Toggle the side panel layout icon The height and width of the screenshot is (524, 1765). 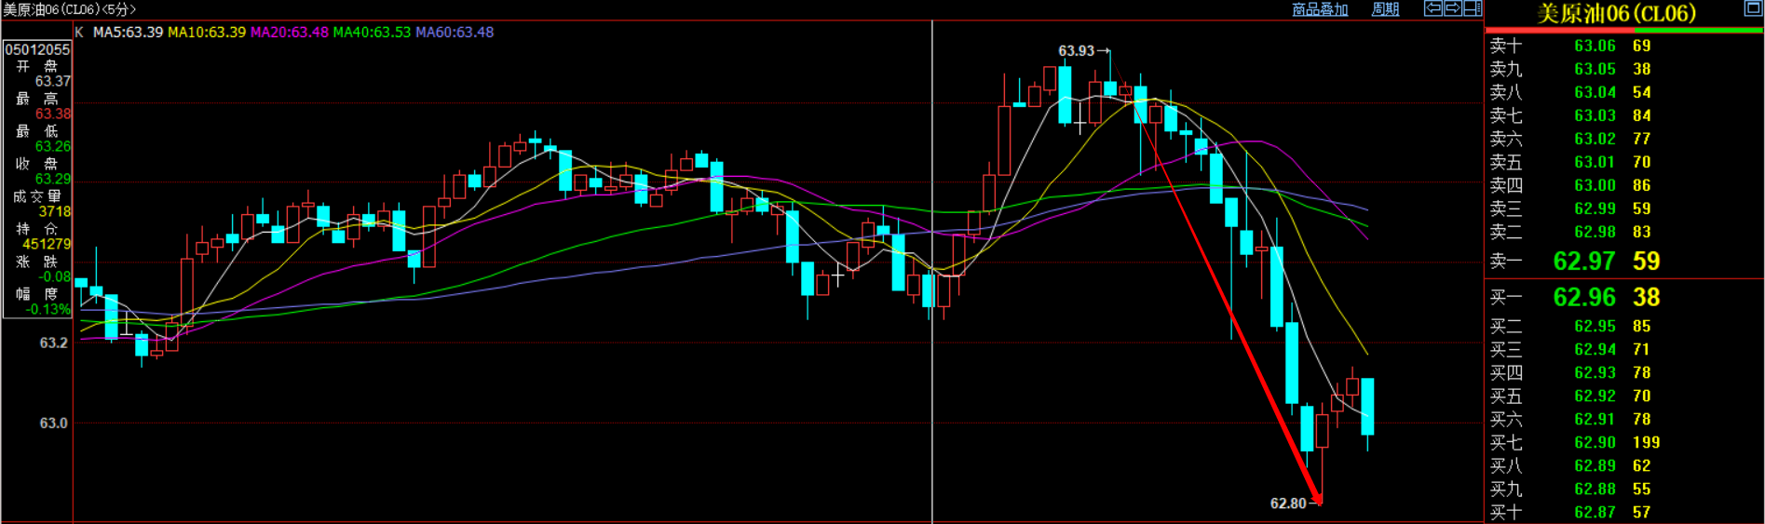point(1473,8)
